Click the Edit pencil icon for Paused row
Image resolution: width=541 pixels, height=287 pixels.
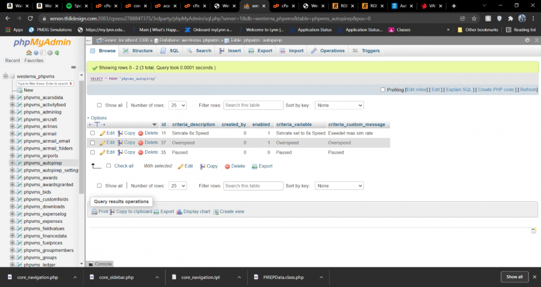pyautogui.click(x=102, y=152)
